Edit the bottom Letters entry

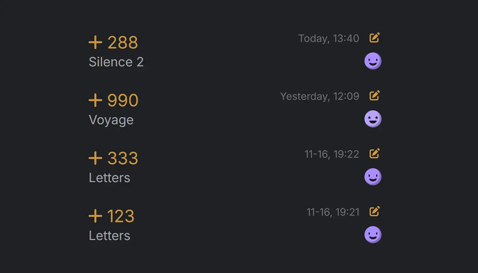click(375, 212)
